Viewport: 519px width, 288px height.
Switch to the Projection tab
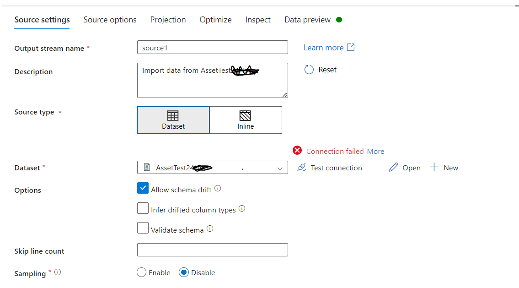(168, 20)
